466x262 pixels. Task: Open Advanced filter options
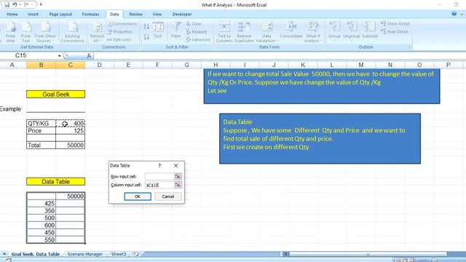click(x=198, y=39)
